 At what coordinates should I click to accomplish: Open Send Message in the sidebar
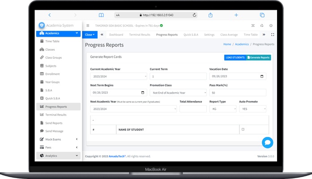54,131
